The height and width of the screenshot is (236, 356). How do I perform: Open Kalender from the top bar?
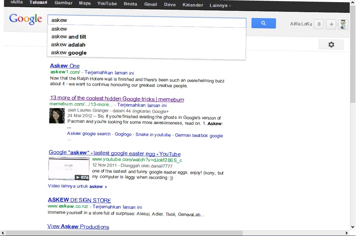click(x=193, y=5)
